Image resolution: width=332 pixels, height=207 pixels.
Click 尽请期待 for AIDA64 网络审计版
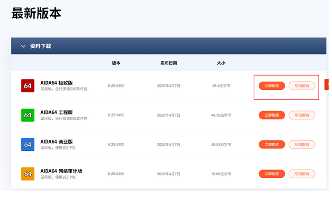(302, 173)
